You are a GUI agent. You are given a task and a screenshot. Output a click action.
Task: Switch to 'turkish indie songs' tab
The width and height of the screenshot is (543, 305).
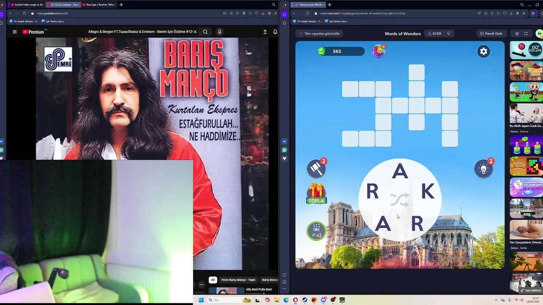[27, 5]
